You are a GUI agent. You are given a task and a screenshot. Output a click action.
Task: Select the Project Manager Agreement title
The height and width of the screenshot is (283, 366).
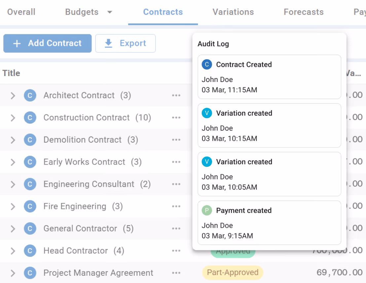coord(98,273)
